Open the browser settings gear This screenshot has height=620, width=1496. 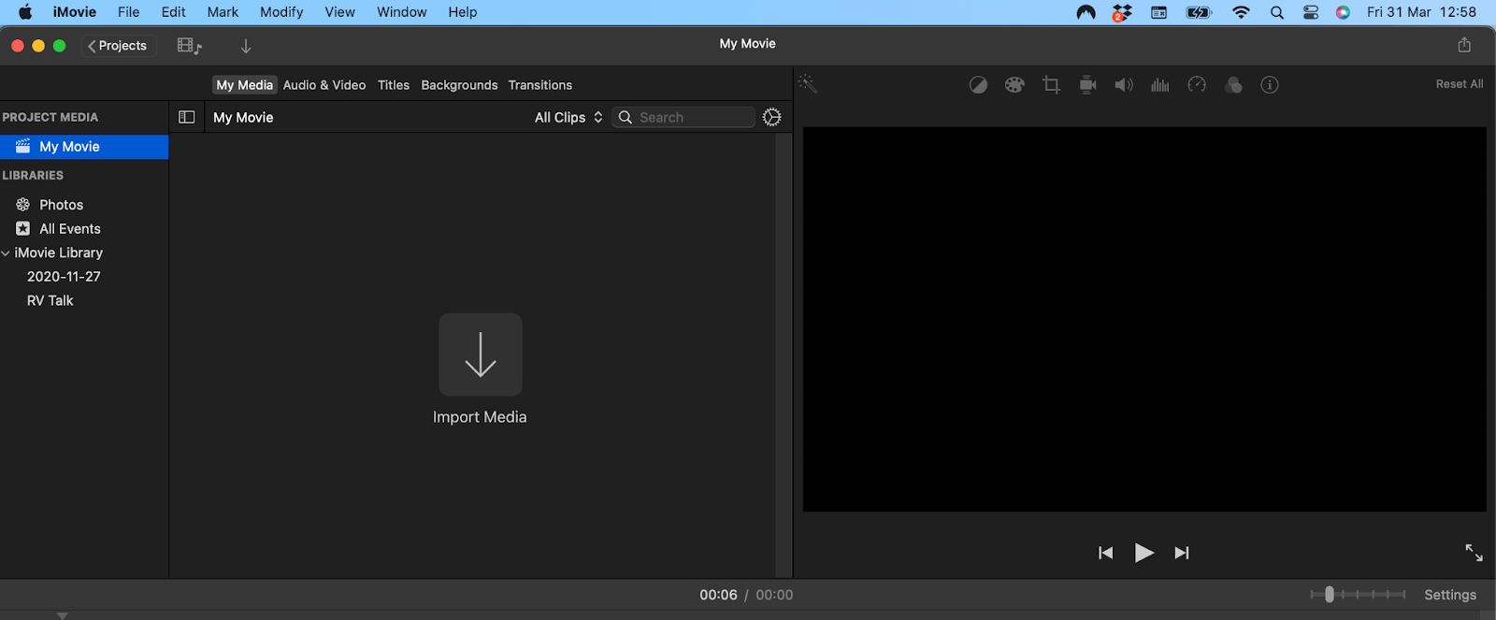click(x=771, y=117)
